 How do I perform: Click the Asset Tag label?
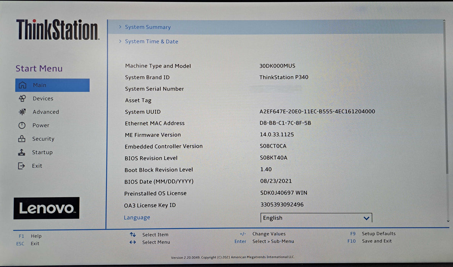pyautogui.click(x=138, y=100)
